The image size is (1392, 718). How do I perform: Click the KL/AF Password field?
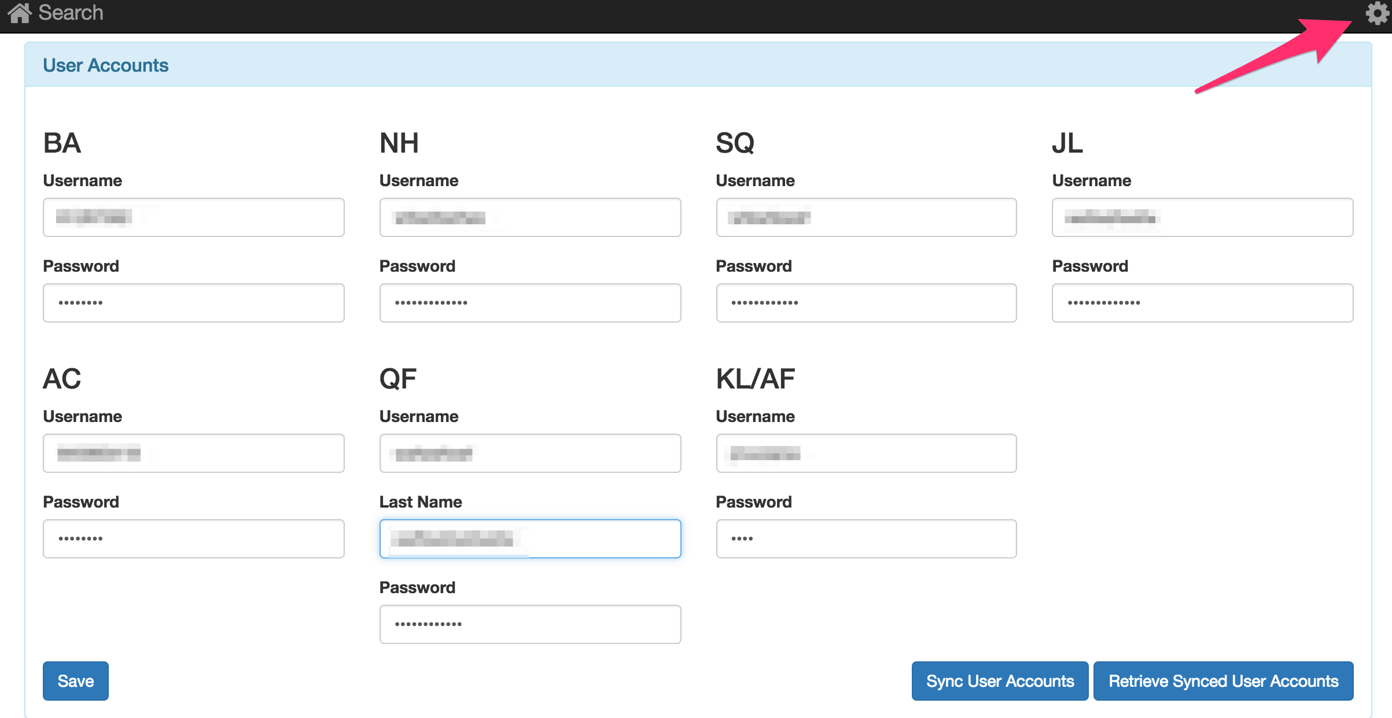pyautogui.click(x=866, y=539)
